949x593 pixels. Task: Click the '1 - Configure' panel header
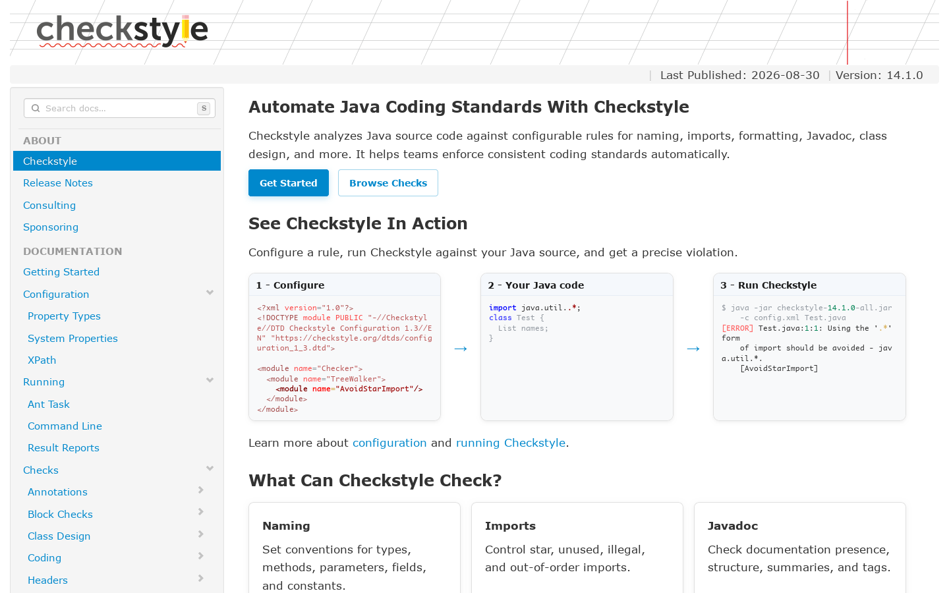[345, 285]
